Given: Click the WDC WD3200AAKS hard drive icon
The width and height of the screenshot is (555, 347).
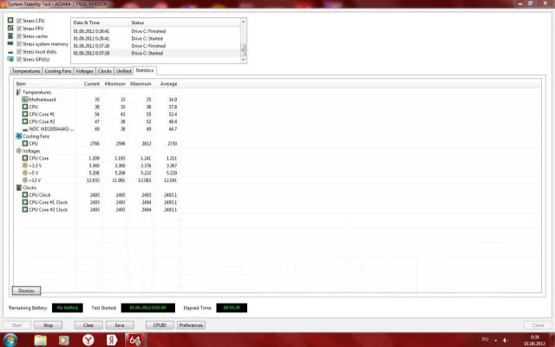Looking at the screenshot, I should (x=25, y=129).
